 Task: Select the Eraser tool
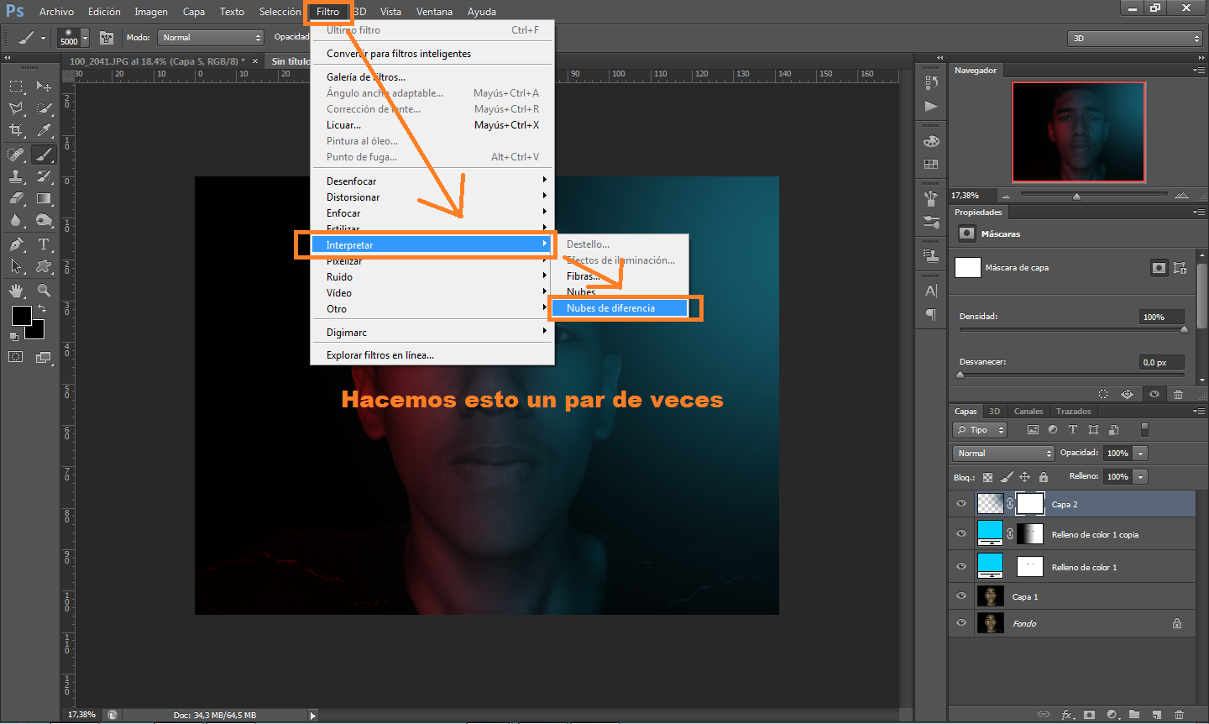16,198
